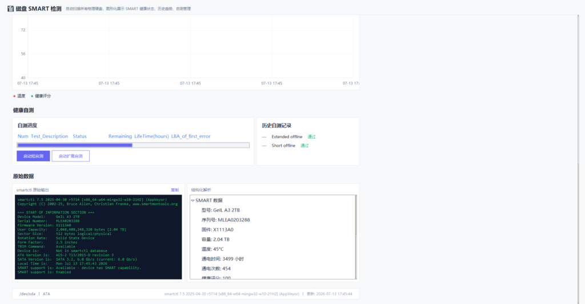Click the Device Model line in terminal output
Screen dimensions: 585x304
(x=49, y=217)
